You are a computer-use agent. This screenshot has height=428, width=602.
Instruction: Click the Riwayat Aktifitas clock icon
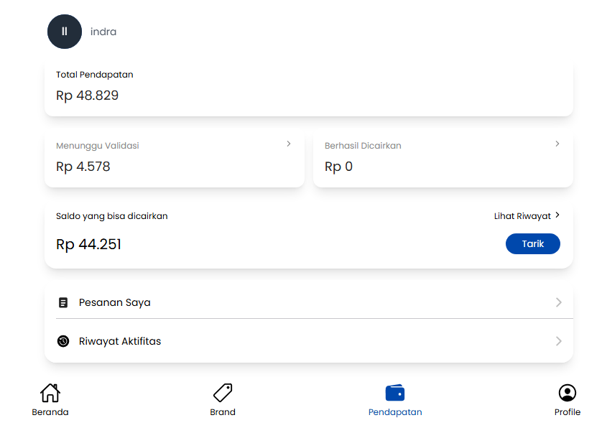[x=63, y=341]
